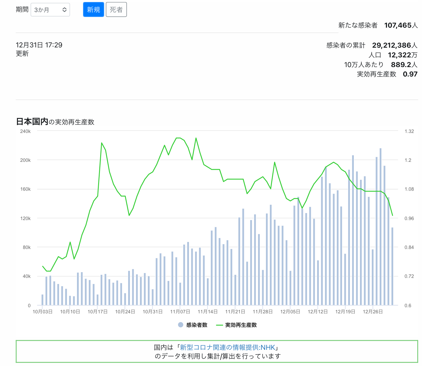This screenshot has width=422, height=366.
Task: Click the 240k label on the left axis
Action: 25,131
